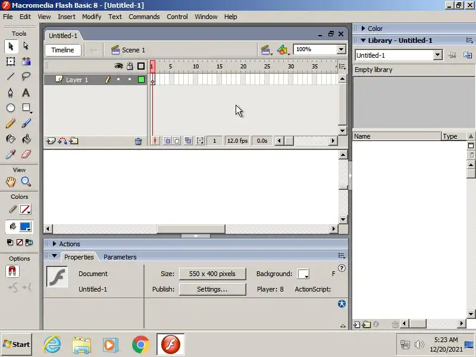Open the blue Fill color swatch

[25, 227]
